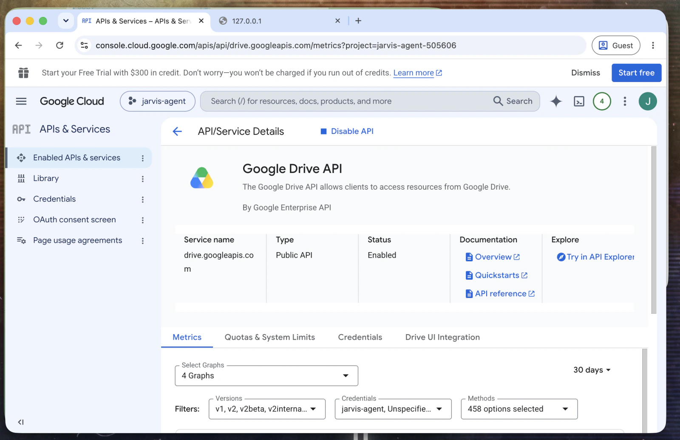The height and width of the screenshot is (440, 680).
Task: Open the J account avatar
Action: coord(648,101)
